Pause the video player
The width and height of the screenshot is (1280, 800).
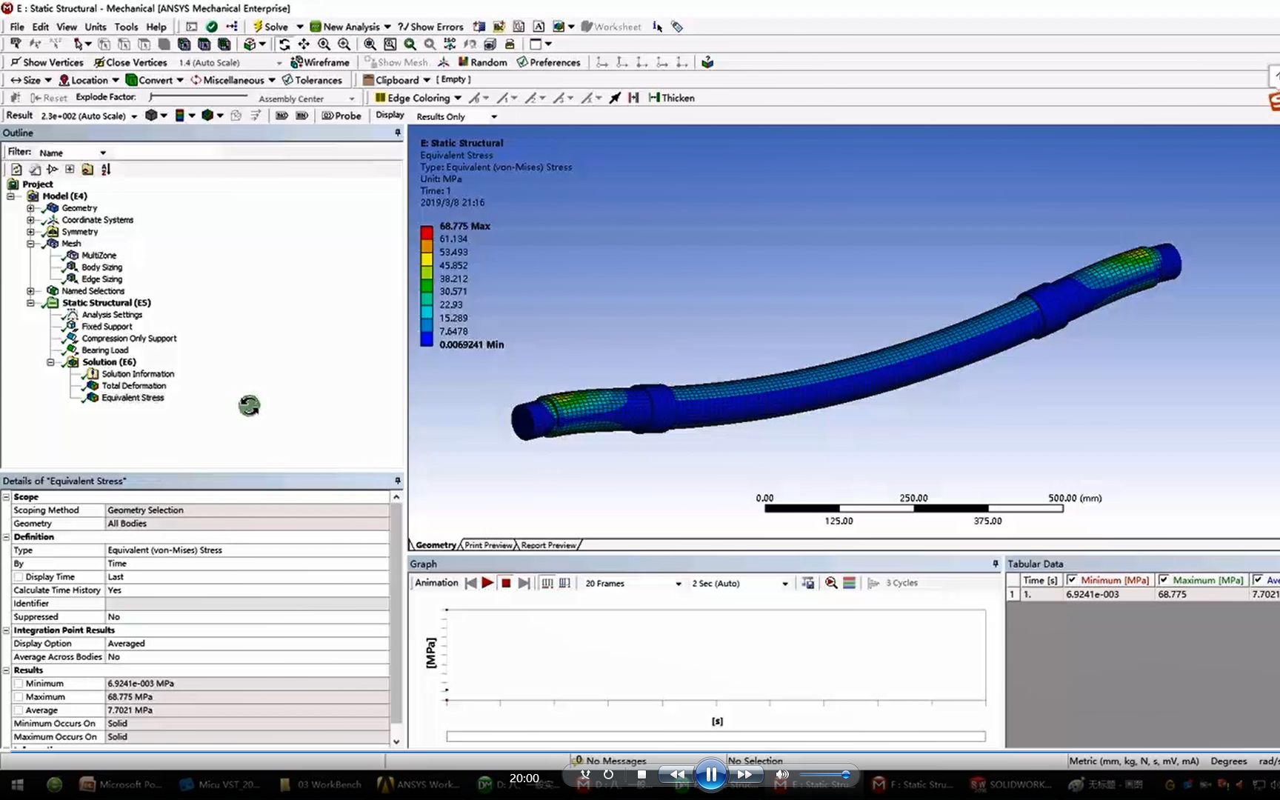(711, 775)
